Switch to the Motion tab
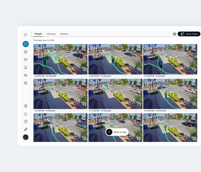Screen dimensions: 201x172 [x=64, y=34]
